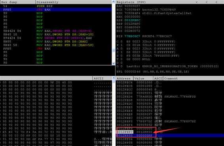The image size is (224, 146).
Task: Click the EFL 00000246 flags line
Action: point(153,72)
